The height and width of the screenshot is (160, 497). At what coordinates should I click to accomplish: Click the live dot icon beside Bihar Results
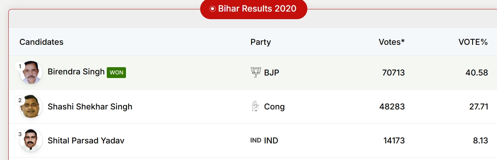pyautogui.click(x=212, y=9)
